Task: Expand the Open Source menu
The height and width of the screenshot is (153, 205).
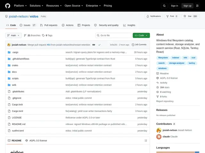Action: [74, 6]
